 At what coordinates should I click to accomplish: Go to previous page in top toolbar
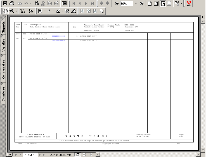pyautogui.click(x=80, y=3)
